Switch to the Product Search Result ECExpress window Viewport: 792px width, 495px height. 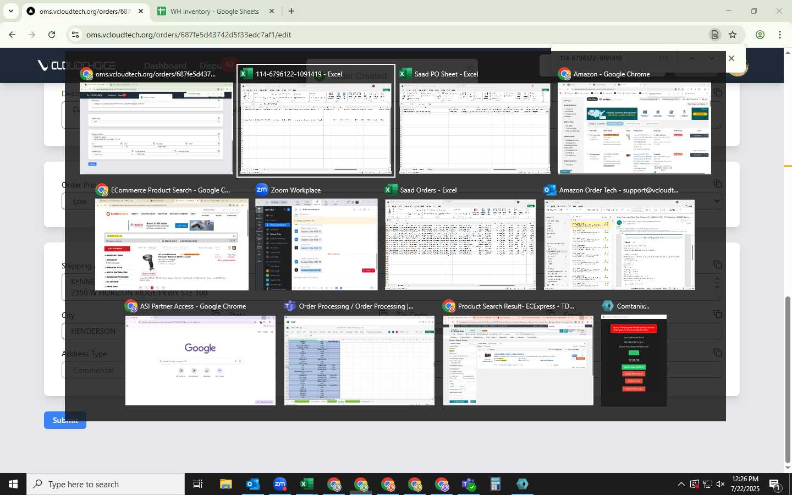click(x=518, y=354)
